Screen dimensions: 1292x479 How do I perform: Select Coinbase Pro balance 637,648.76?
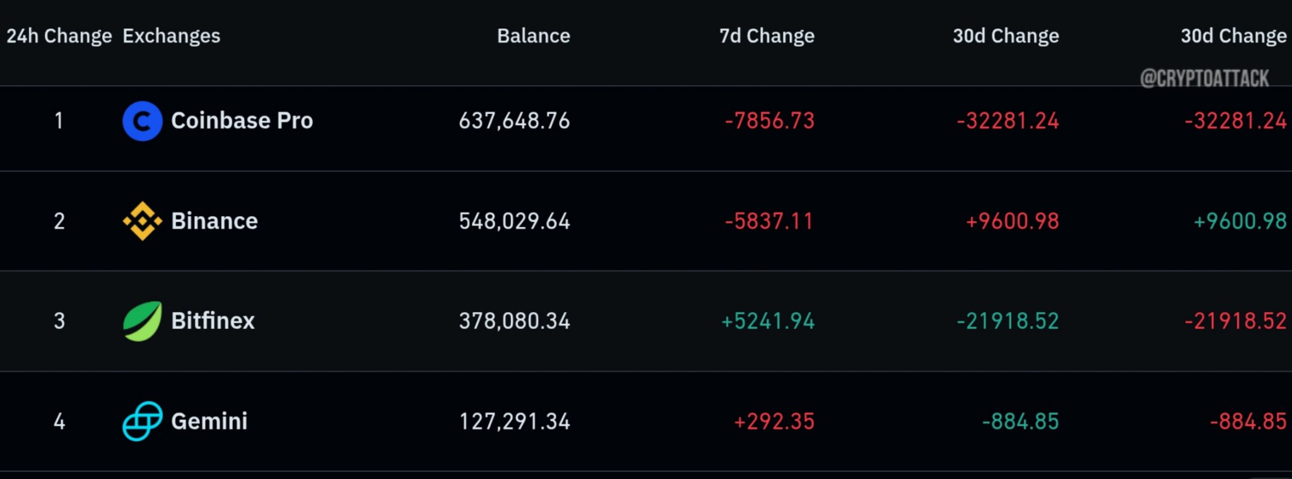[514, 120]
